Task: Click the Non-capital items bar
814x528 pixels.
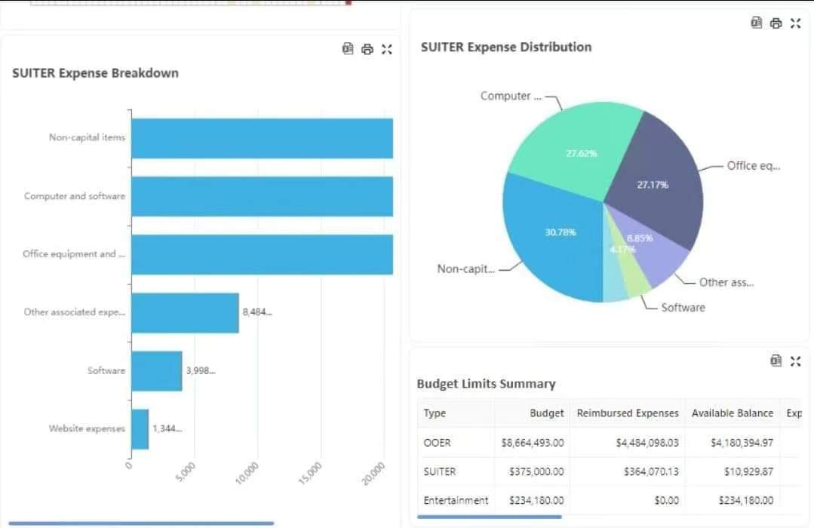Action: (262, 138)
